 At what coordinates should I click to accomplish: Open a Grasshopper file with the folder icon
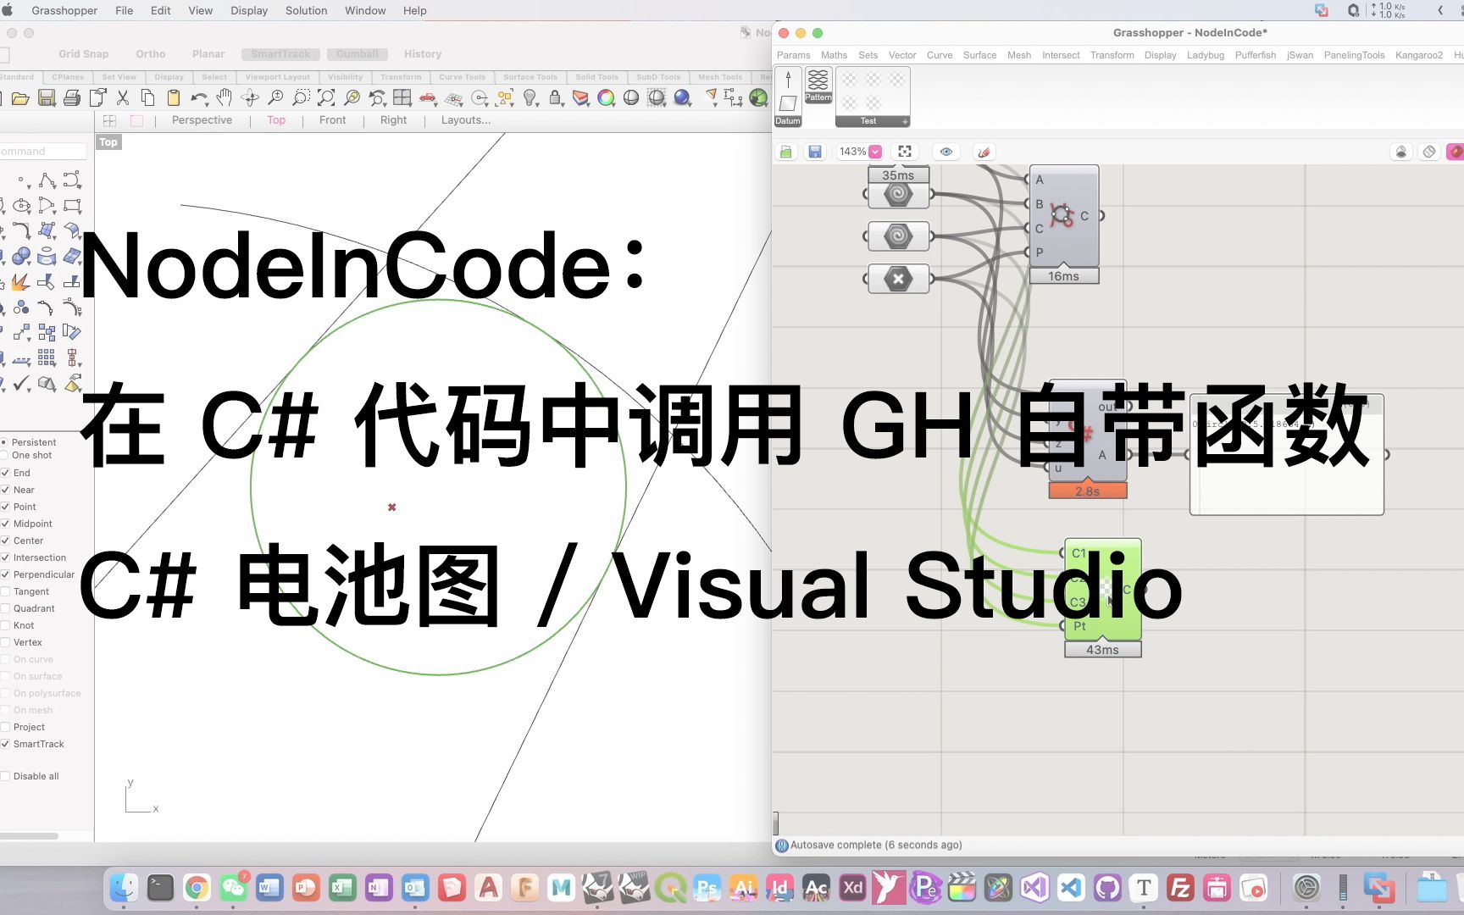coord(786,152)
